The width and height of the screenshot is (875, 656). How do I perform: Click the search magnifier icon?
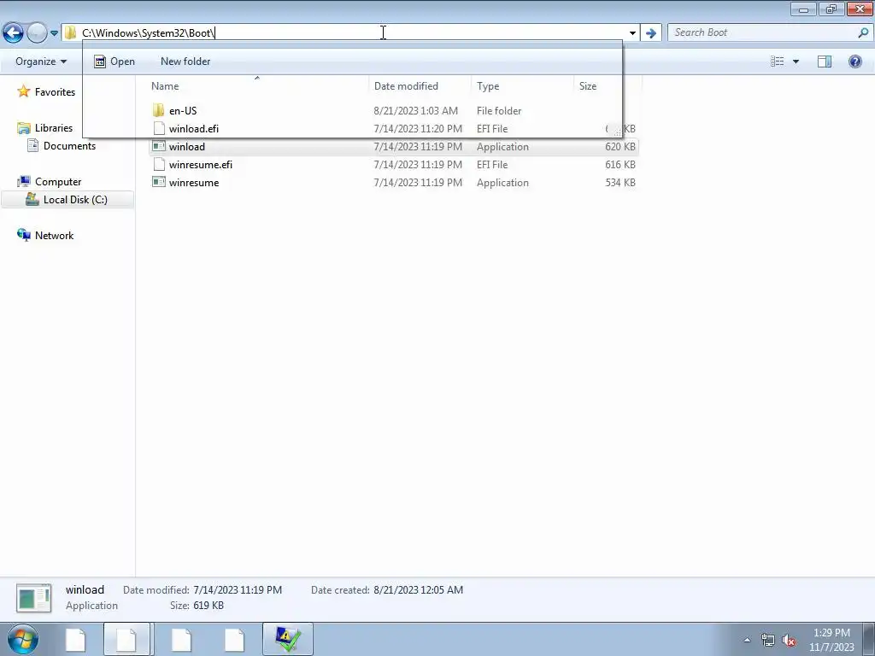click(863, 32)
